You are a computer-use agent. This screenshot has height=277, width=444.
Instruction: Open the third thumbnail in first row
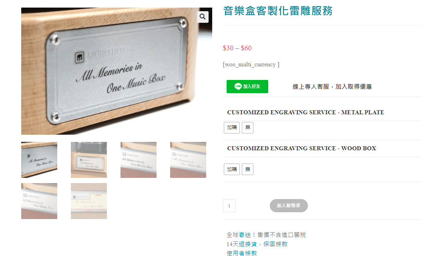(139, 160)
